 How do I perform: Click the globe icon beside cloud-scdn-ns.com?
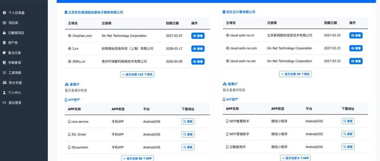point(228,48)
